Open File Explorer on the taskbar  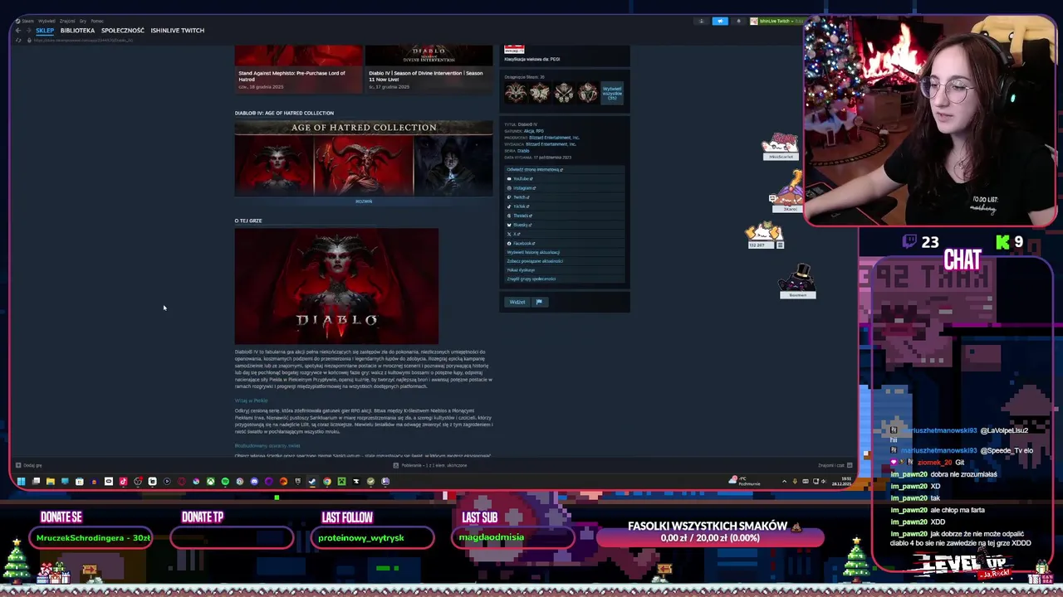coord(51,481)
